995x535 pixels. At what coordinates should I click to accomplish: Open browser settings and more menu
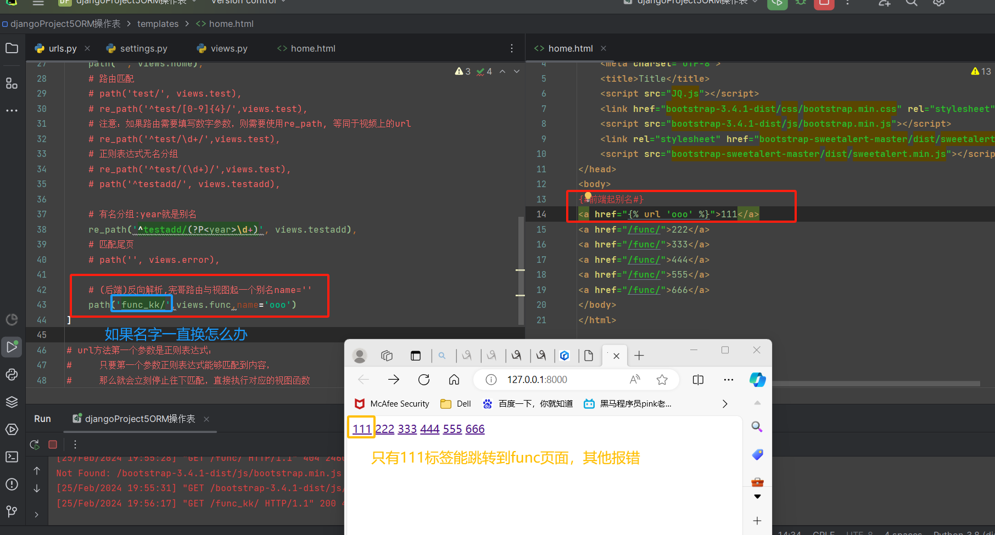(x=729, y=380)
